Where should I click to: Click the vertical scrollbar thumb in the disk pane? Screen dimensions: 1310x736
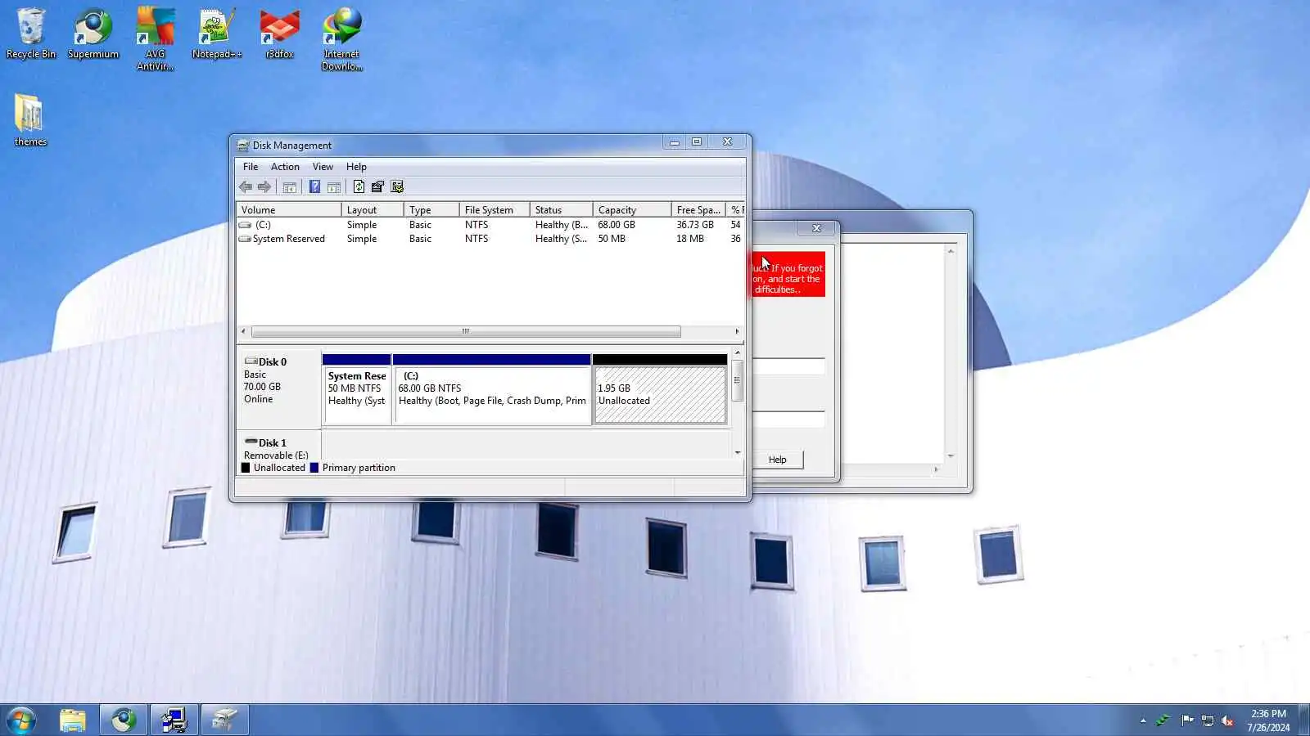738,381
